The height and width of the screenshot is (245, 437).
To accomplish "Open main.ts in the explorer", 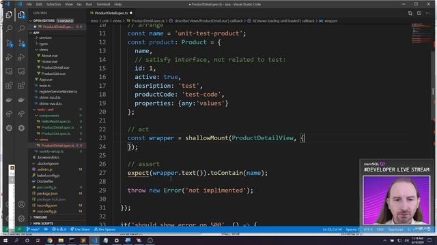I will point(44,86).
